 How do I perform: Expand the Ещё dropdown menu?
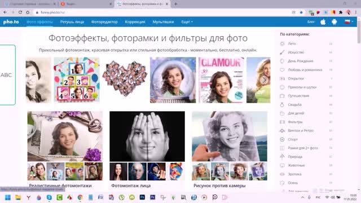coord(187,22)
